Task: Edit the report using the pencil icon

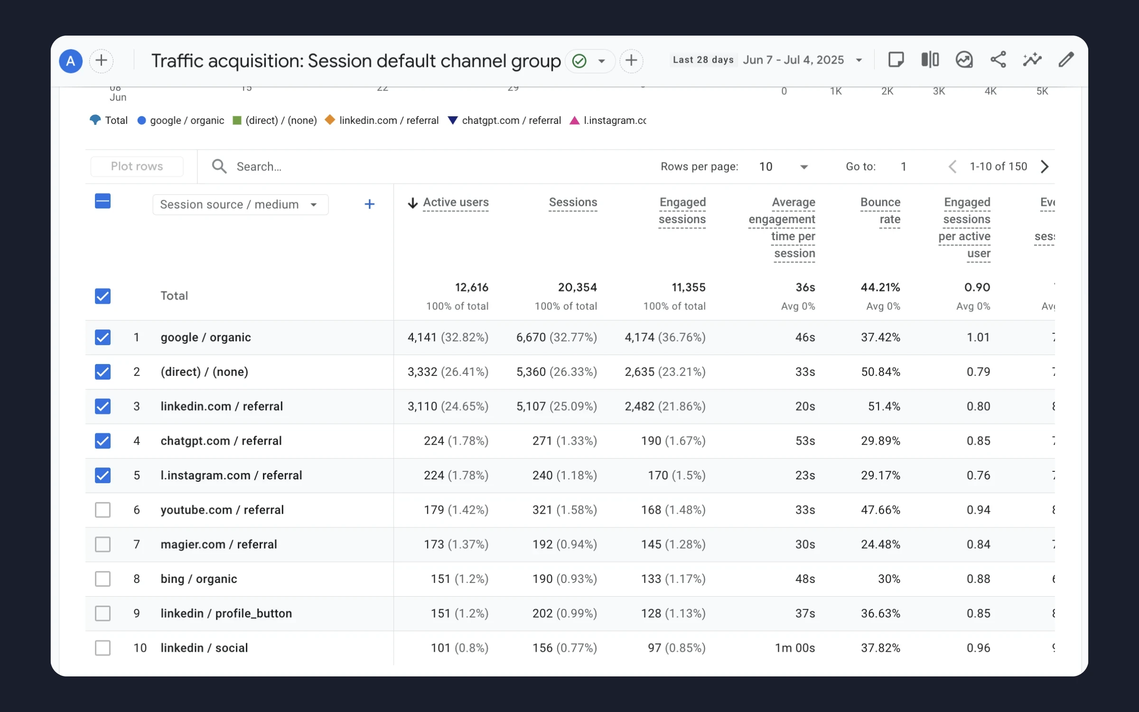Action: point(1066,60)
